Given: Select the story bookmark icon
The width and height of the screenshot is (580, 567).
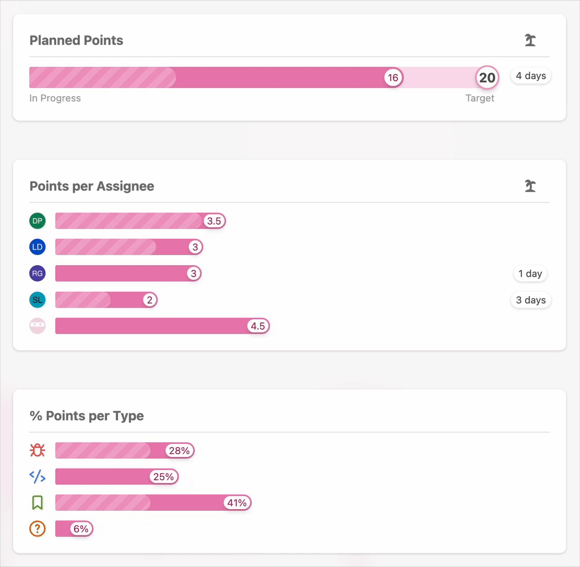Looking at the screenshot, I should pos(37,502).
